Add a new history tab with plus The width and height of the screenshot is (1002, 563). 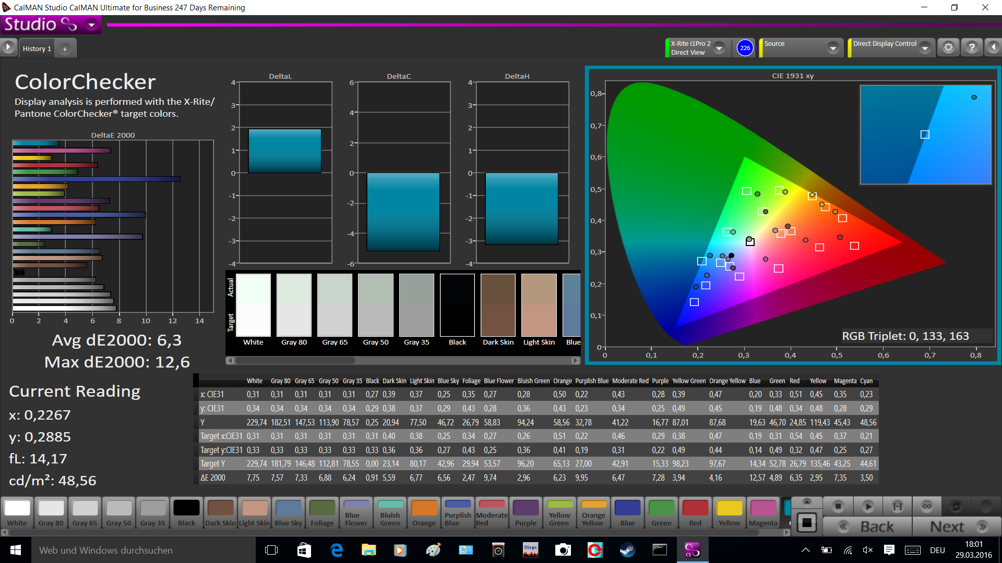click(65, 48)
